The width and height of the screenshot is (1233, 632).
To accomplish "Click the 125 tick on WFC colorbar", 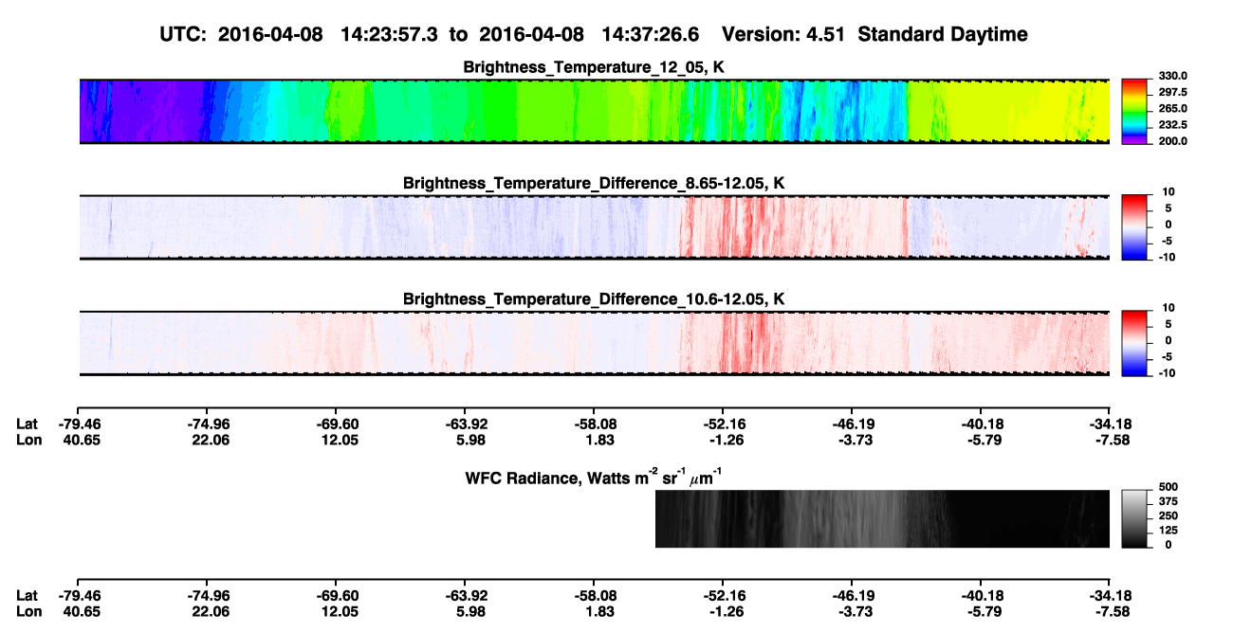I will 1169,531.
